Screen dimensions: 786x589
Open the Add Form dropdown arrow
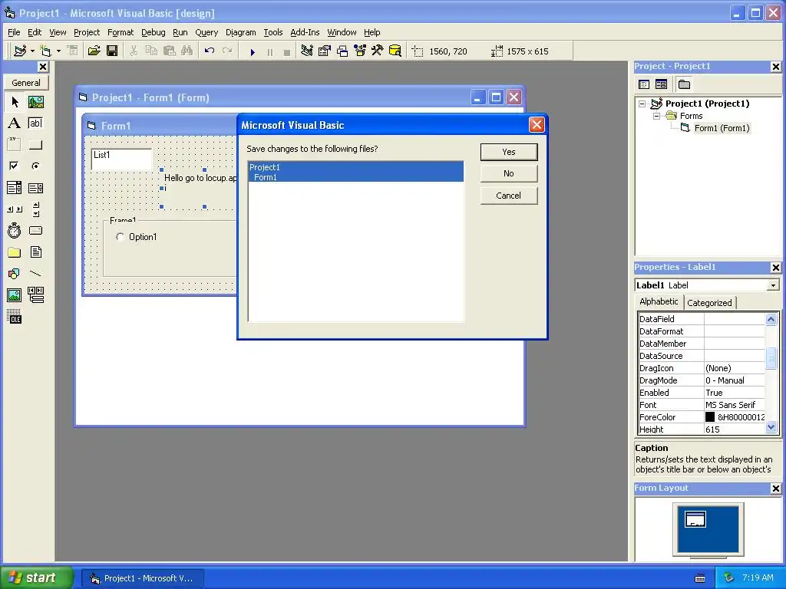point(58,51)
